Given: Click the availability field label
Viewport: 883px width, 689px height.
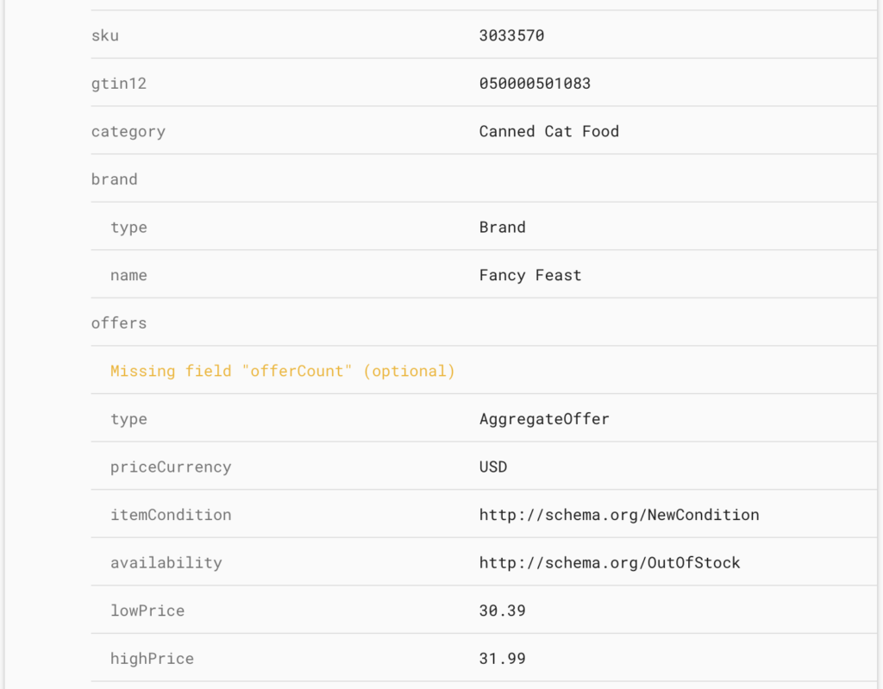Looking at the screenshot, I should tap(166, 563).
